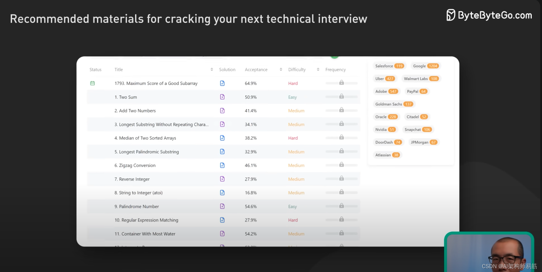The width and height of the screenshot is (542, 272).
Task: Open problem 2. Add Two Numbers
Action: (135, 111)
